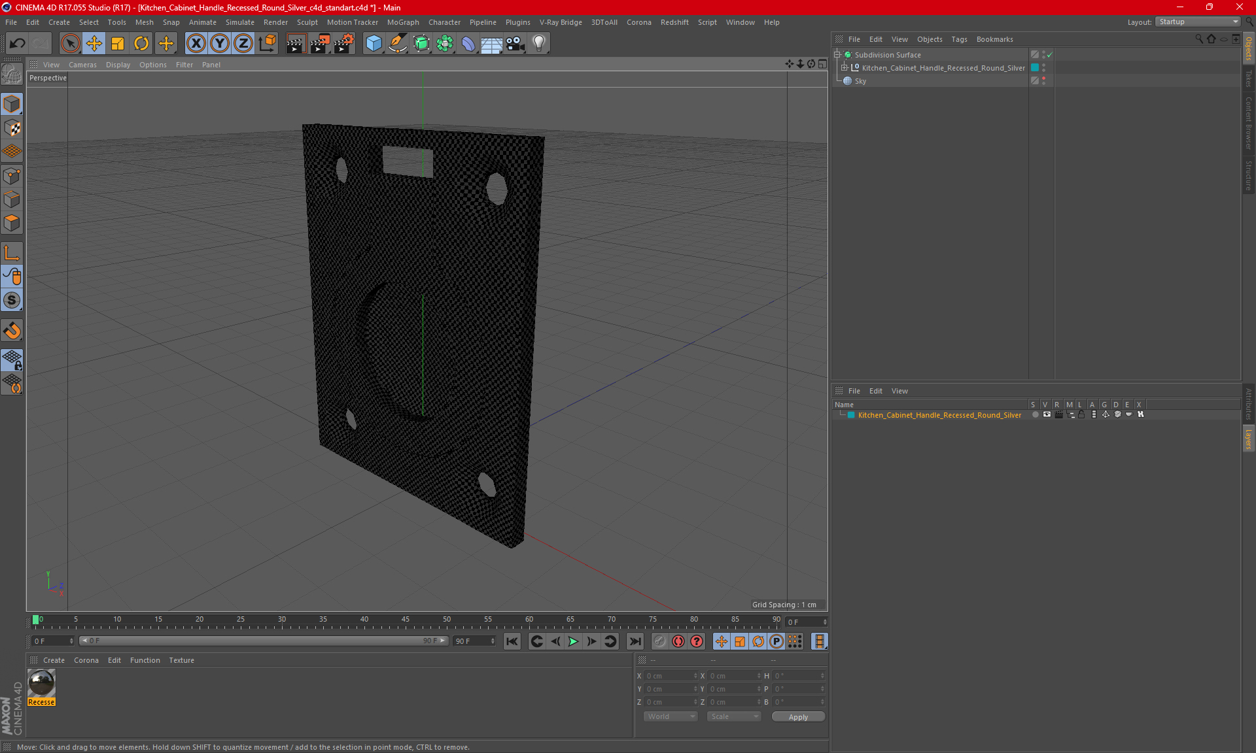Image resolution: width=1256 pixels, height=753 pixels.
Task: Click Kitchen_Cabinet_Handle layer color swatch in objects
Action: point(1035,68)
